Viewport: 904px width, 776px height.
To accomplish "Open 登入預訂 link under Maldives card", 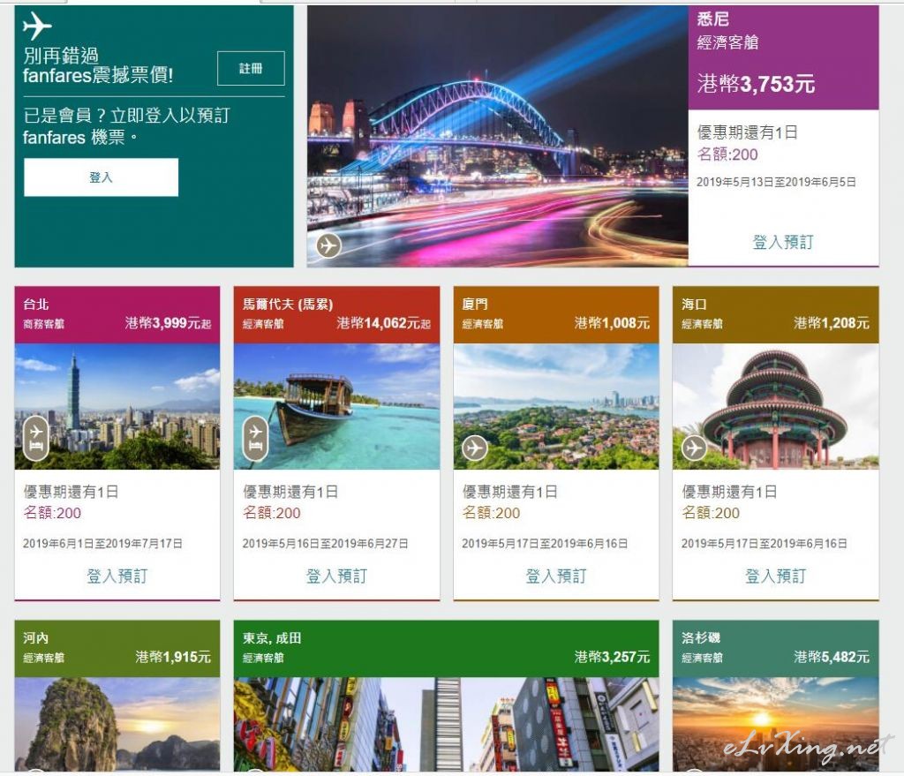I will pos(336,576).
